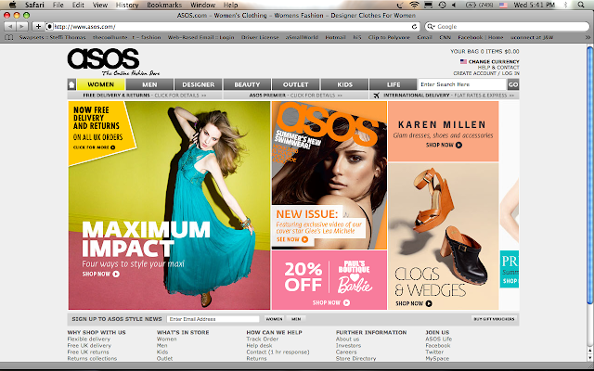The width and height of the screenshot is (594, 371).
Task: Click Twitter footer link
Action: point(434,352)
